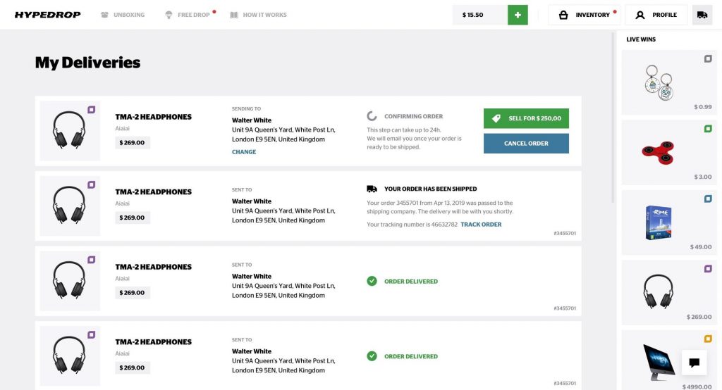Click the Inventory lock icon

coord(563,15)
